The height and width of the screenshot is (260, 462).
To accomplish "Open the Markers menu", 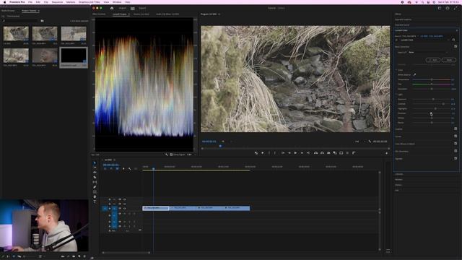I will pyautogui.click(x=71, y=2).
